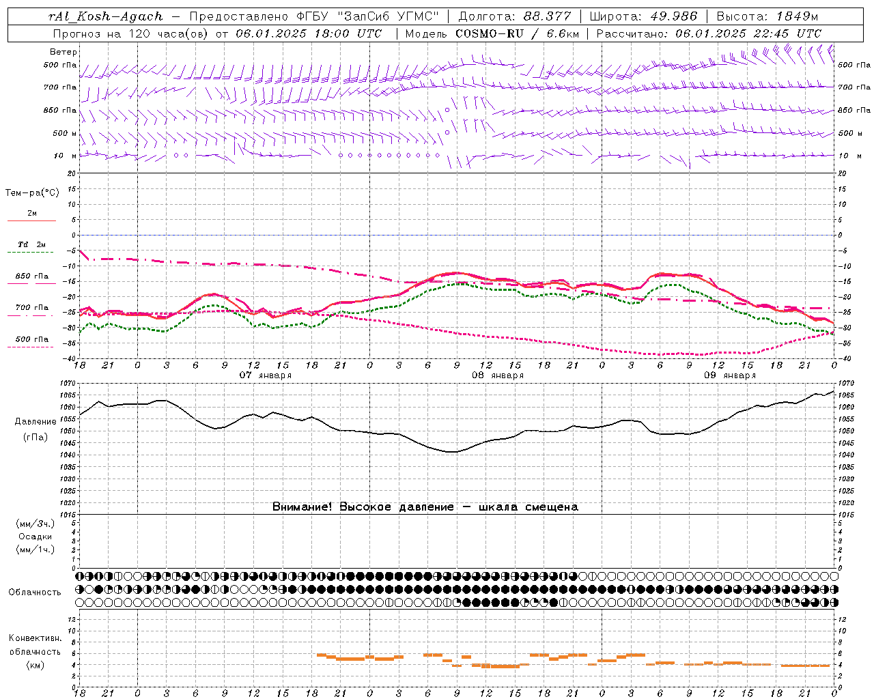Click the pink dotted line sample under 500 гПа legend
Screen dimensions: 874x699
[31, 347]
